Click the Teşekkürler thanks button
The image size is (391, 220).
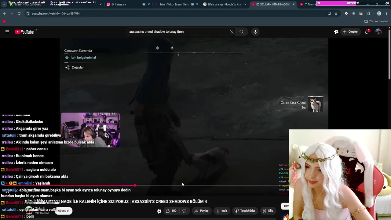(x=245, y=211)
